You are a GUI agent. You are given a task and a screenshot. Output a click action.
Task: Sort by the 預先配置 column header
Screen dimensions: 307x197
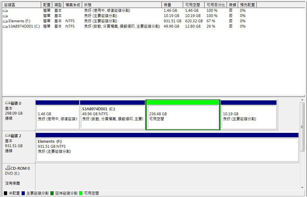coord(247,5)
